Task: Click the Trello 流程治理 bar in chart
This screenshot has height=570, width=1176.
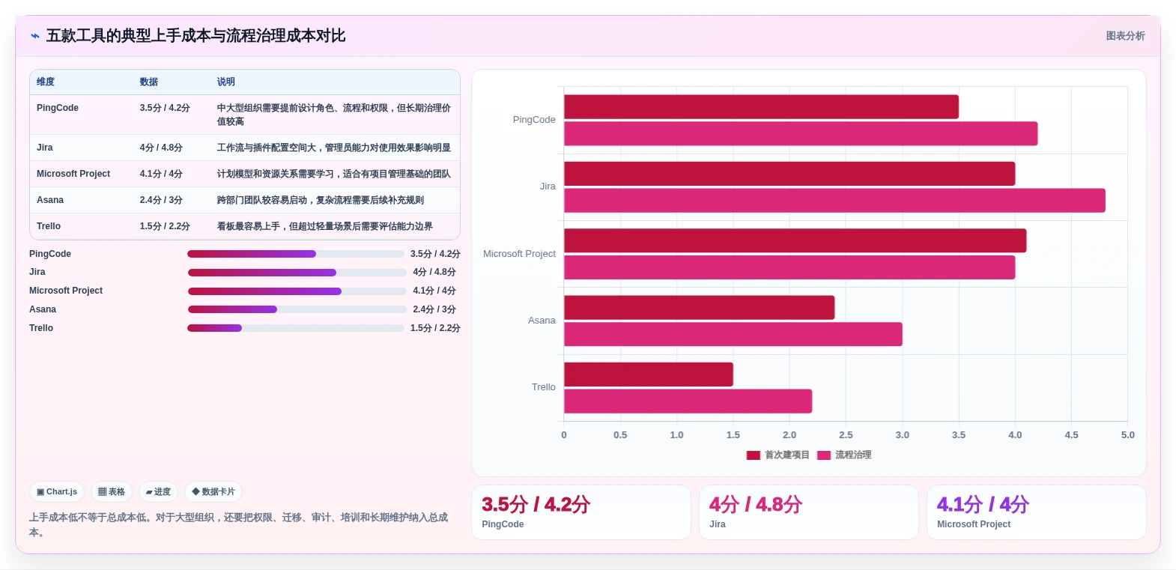Action: point(688,401)
